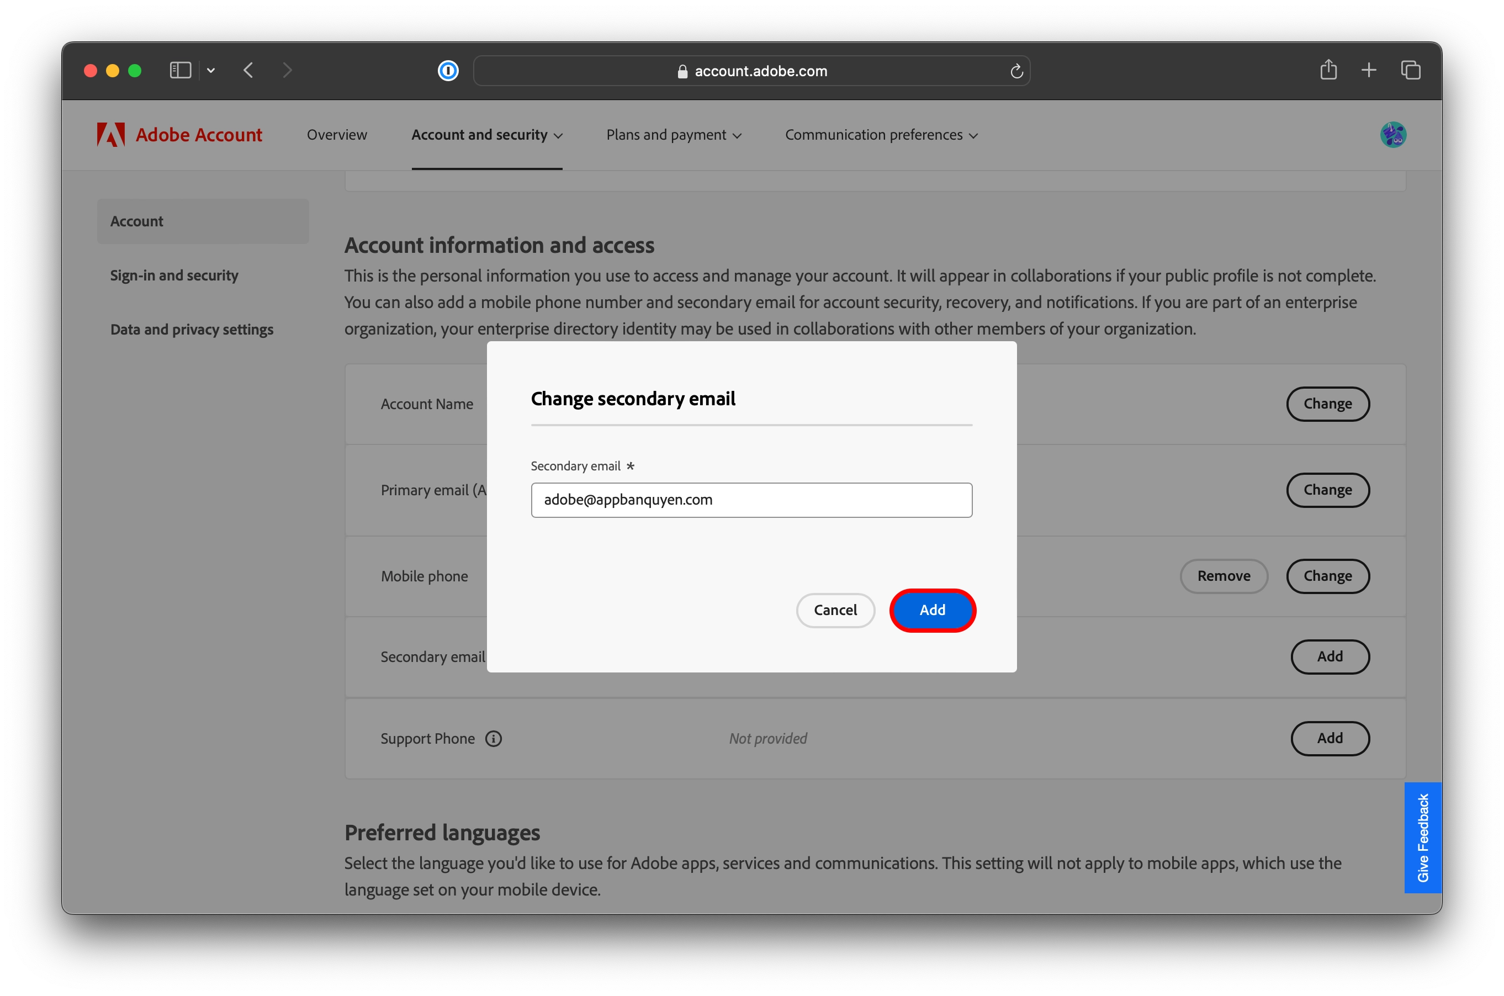
Task: Click the 'Change secondary email' dialog heading
Action: pos(633,398)
